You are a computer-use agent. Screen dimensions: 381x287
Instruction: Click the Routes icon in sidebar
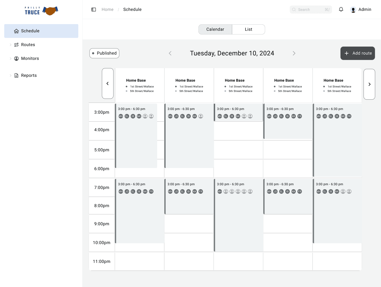[x=16, y=45]
